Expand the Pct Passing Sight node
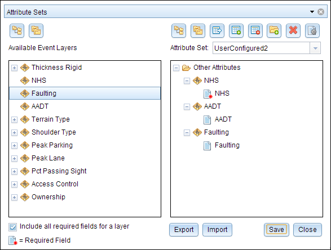 pyautogui.click(x=14, y=172)
